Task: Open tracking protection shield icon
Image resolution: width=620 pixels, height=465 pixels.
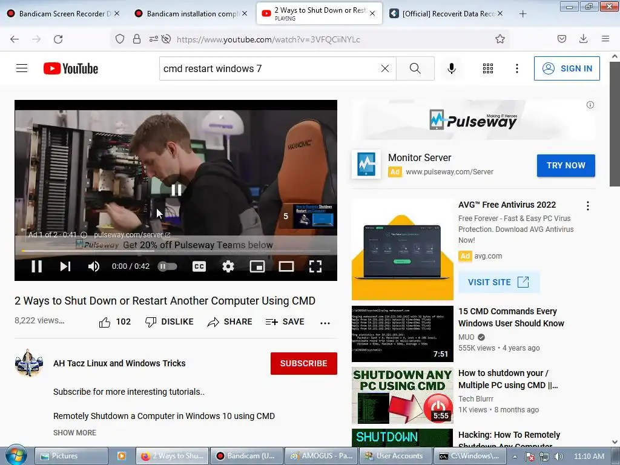Action: [120, 39]
